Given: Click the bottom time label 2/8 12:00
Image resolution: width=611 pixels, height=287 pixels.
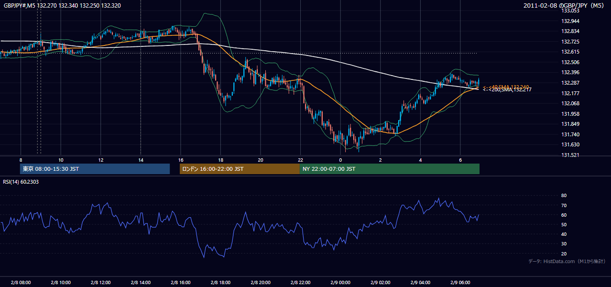Looking at the screenshot, I should pyautogui.click(x=101, y=282).
